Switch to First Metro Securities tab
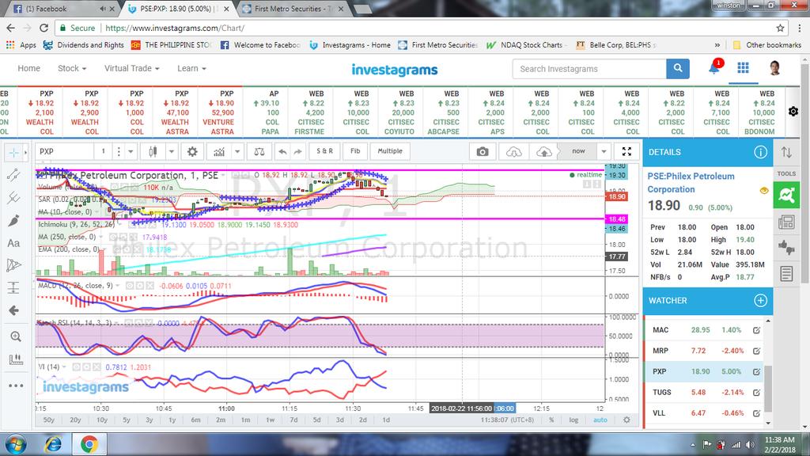This screenshot has width=810, height=456. (294, 9)
